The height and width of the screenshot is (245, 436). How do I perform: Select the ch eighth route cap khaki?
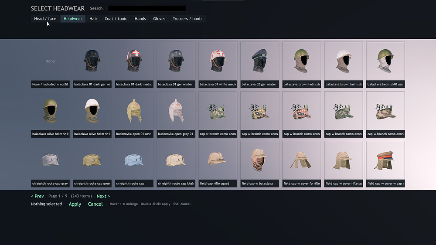(x=176, y=164)
